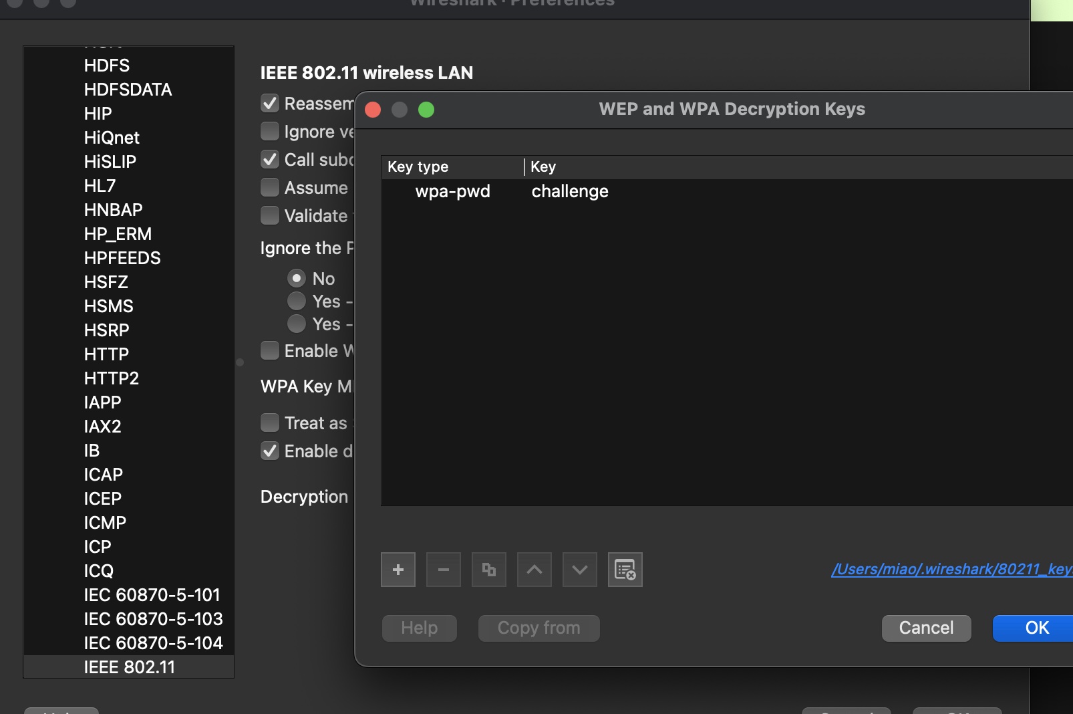1073x714 pixels.
Task: Select ICMP in the protocol list
Action: pos(105,523)
